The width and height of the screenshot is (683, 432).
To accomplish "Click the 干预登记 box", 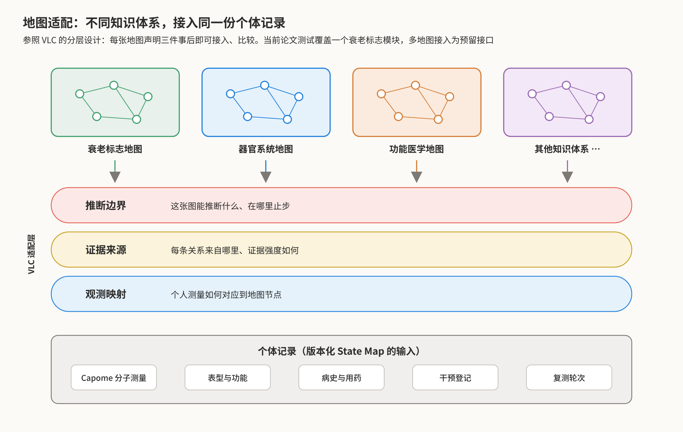I will coord(455,377).
